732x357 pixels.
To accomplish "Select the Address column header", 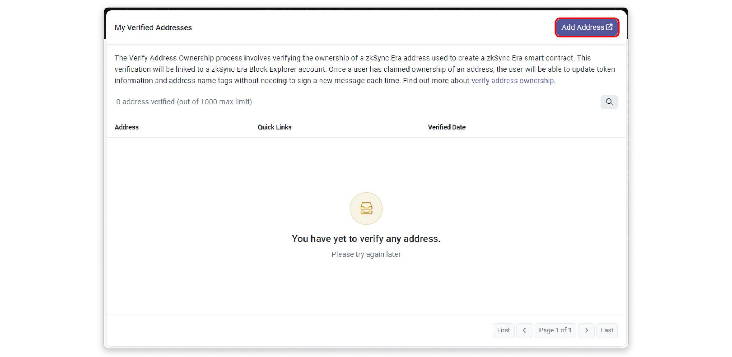I will (127, 127).
